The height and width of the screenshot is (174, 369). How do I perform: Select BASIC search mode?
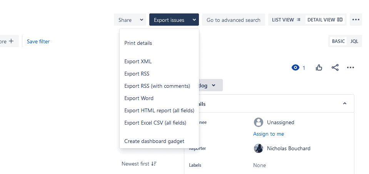338,41
